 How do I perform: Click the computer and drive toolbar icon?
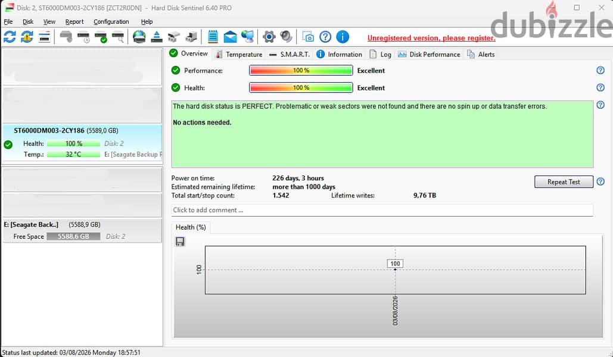[x=191, y=37]
